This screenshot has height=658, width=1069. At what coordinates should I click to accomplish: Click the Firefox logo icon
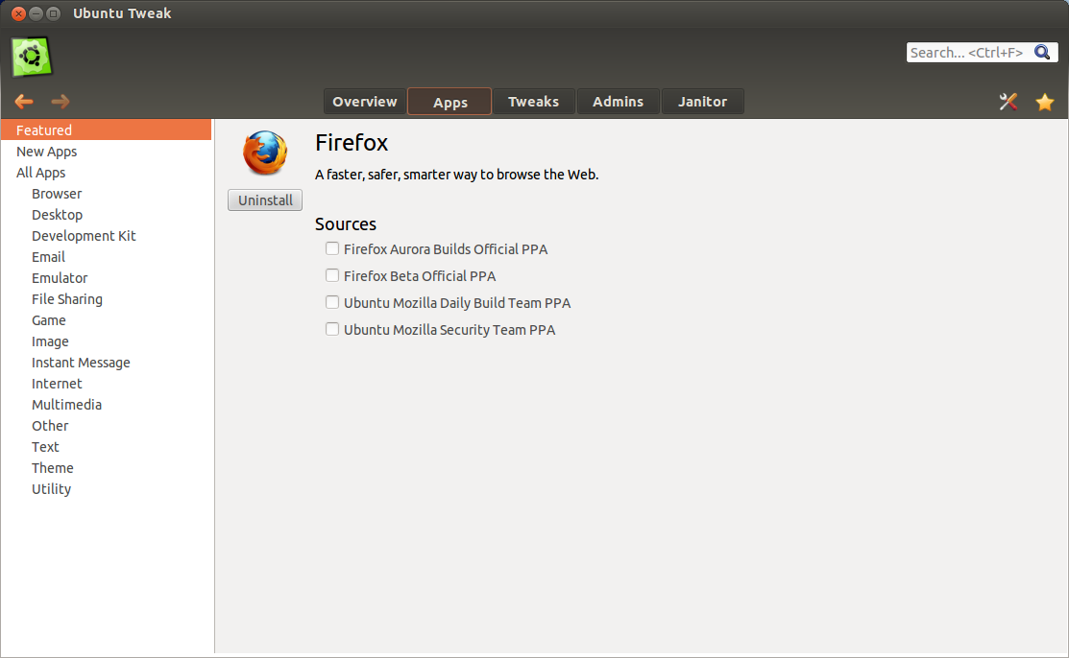[265, 153]
